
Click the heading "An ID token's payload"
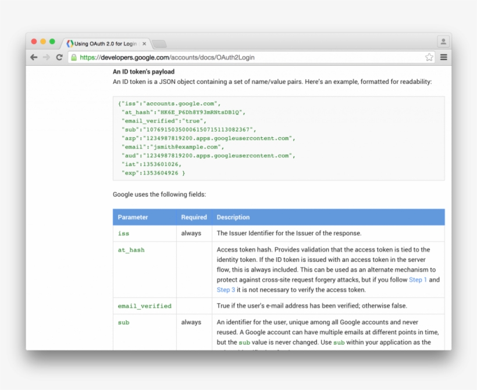(143, 71)
